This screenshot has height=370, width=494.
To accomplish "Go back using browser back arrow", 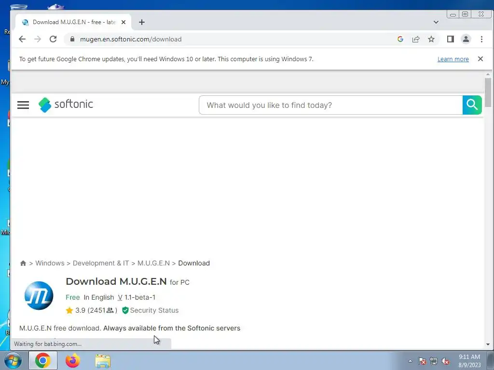I will 22,39.
